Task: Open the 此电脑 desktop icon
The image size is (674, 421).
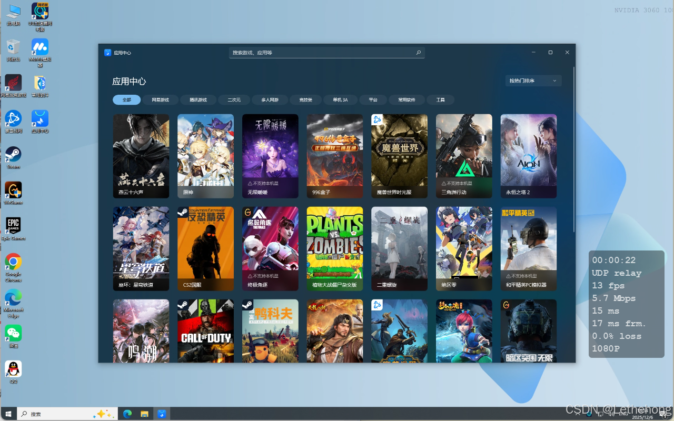Action: (x=13, y=14)
